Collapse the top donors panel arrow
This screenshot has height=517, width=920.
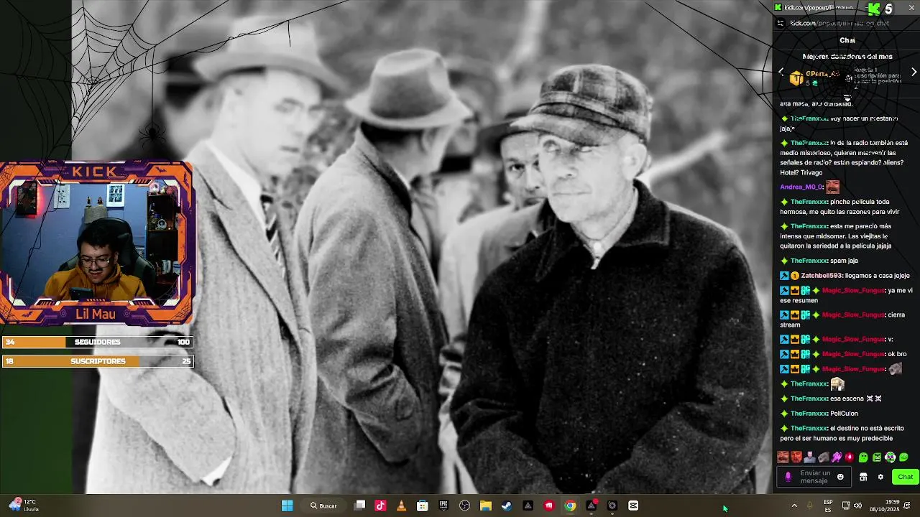[847, 98]
